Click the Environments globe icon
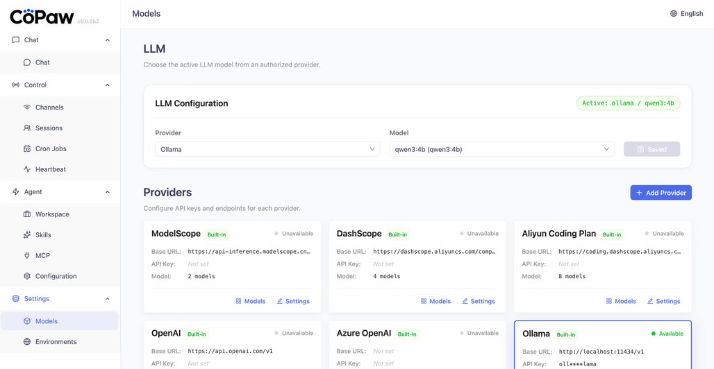The width and height of the screenshot is (714, 369). click(27, 342)
